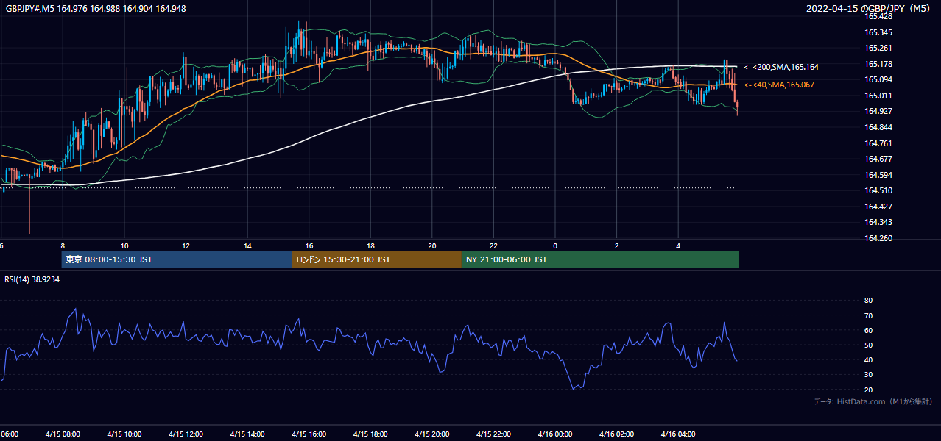
Task: Click price axis value 164.594
Action: pos(878,175)
